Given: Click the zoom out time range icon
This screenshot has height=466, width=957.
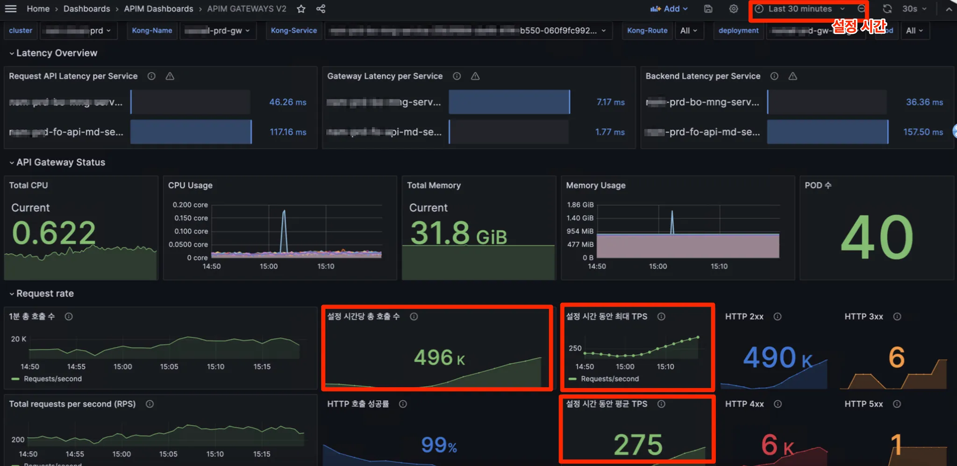Looking at the screenshot, I should 861,9.
